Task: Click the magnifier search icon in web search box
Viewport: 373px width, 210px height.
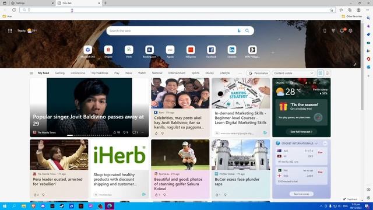Action: tap(247, 31)
